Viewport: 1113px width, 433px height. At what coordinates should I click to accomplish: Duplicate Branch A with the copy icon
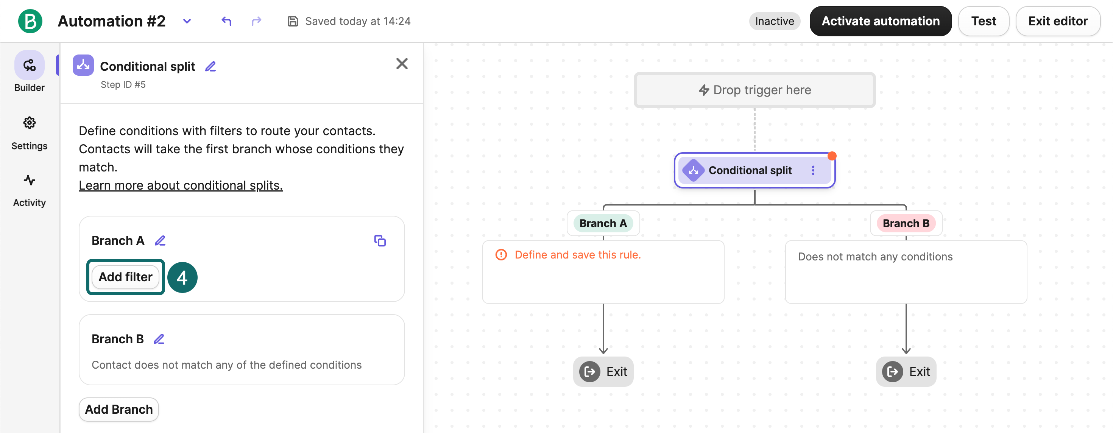click(380, 241)
